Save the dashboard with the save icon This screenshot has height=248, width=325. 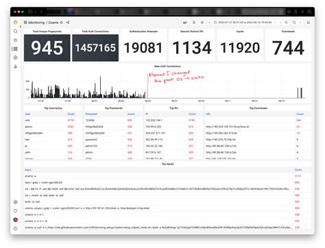click(x=194, y=23)
